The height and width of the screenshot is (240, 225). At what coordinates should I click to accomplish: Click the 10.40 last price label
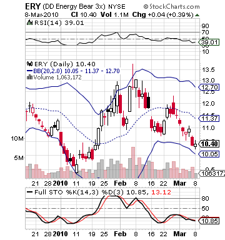pyautogui.click(x=209, y=144)
